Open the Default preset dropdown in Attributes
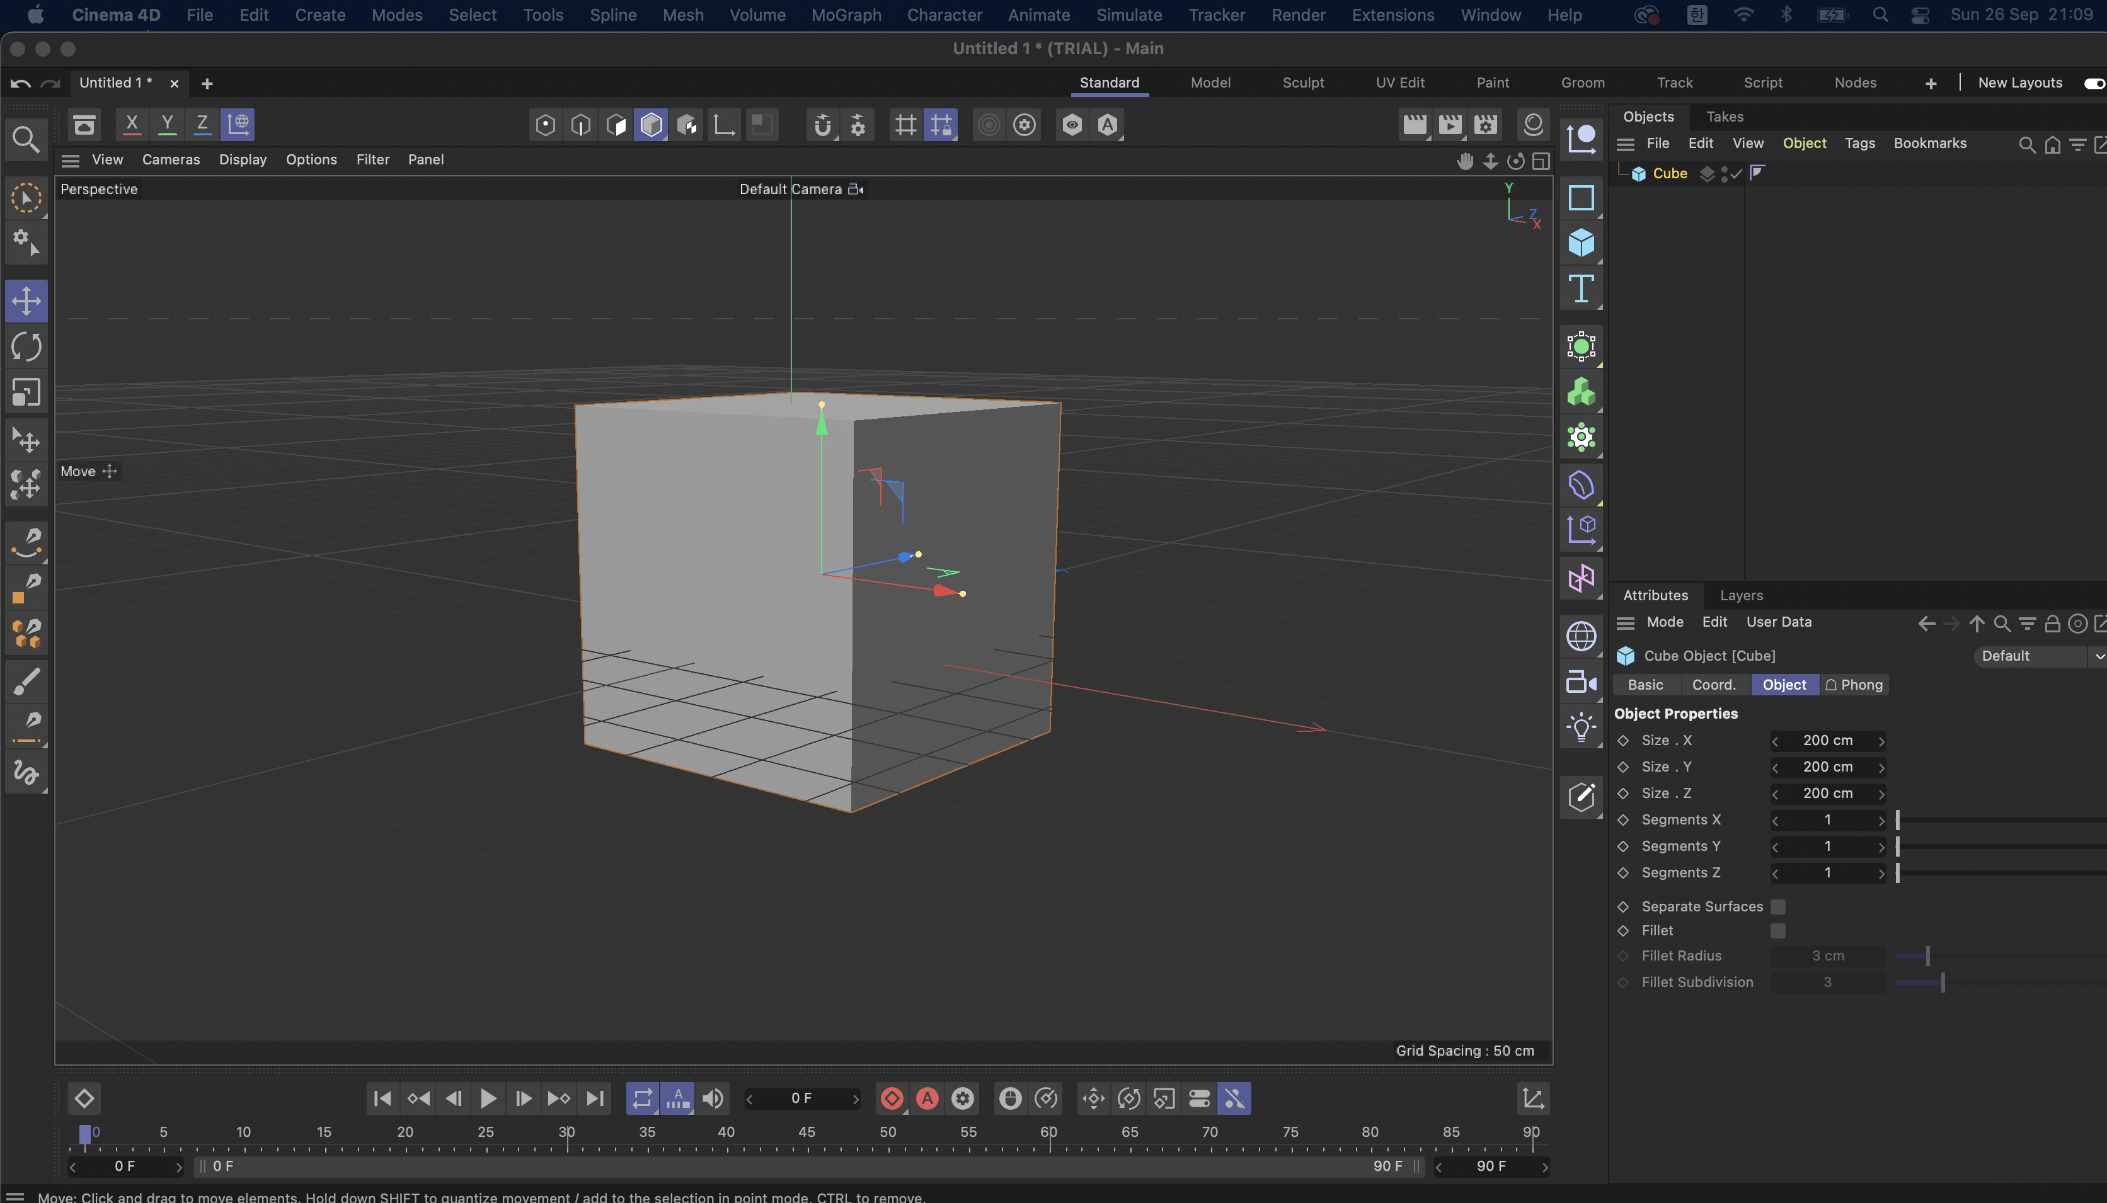The width and height of the screenshot is (2107, 1203). pyautogui.click(x=2039, y=656)
